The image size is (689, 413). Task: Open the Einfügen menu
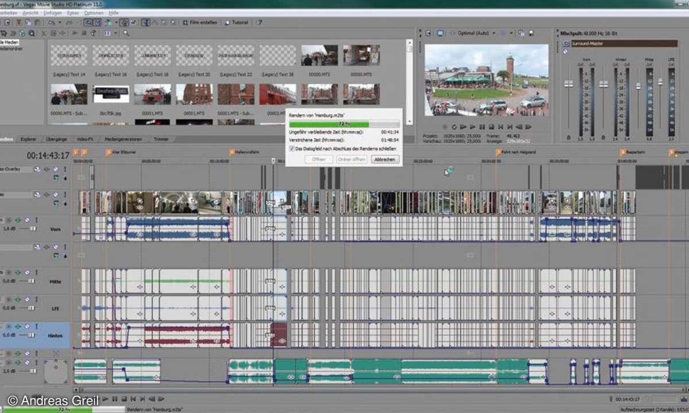(52, 12)
